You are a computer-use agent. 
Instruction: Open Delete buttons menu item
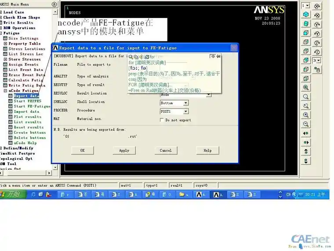pyautogui.click(x=30, y=138)
